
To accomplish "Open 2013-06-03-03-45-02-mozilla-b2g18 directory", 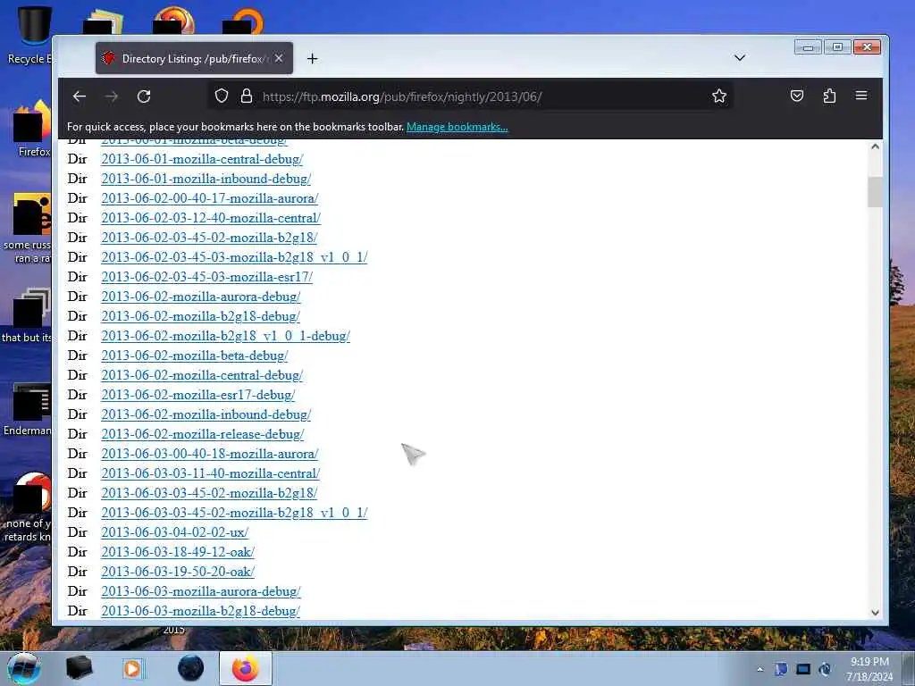I will [209, 493].
